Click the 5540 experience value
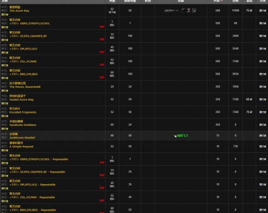This screenshot has width=268, height=213. point(235,49)
